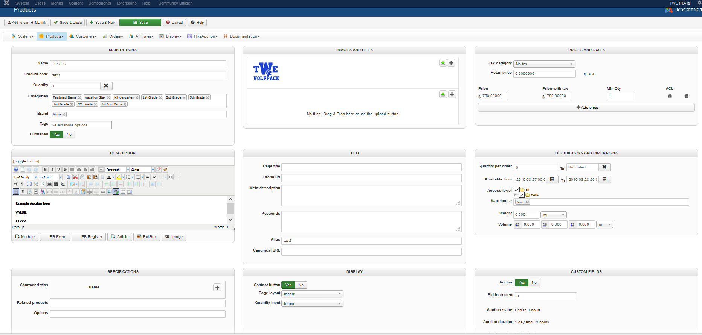Click the editor's print icon
The image size is (702, 335).
pos(49,184)
